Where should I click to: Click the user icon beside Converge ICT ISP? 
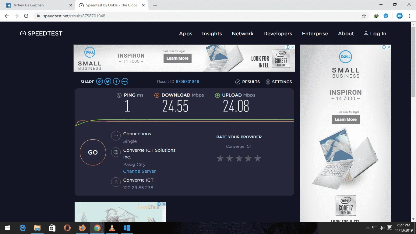pos(116,182)
